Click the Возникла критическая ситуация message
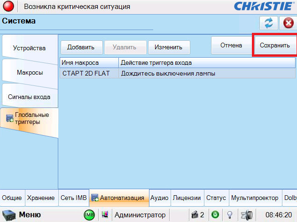Screen dimensions: 297x222 [77, 7]
